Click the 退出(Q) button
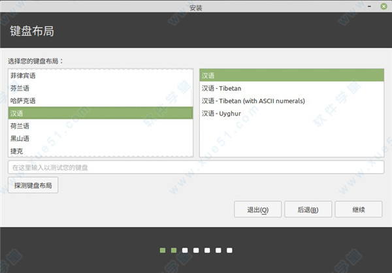 tap(257, 210)
